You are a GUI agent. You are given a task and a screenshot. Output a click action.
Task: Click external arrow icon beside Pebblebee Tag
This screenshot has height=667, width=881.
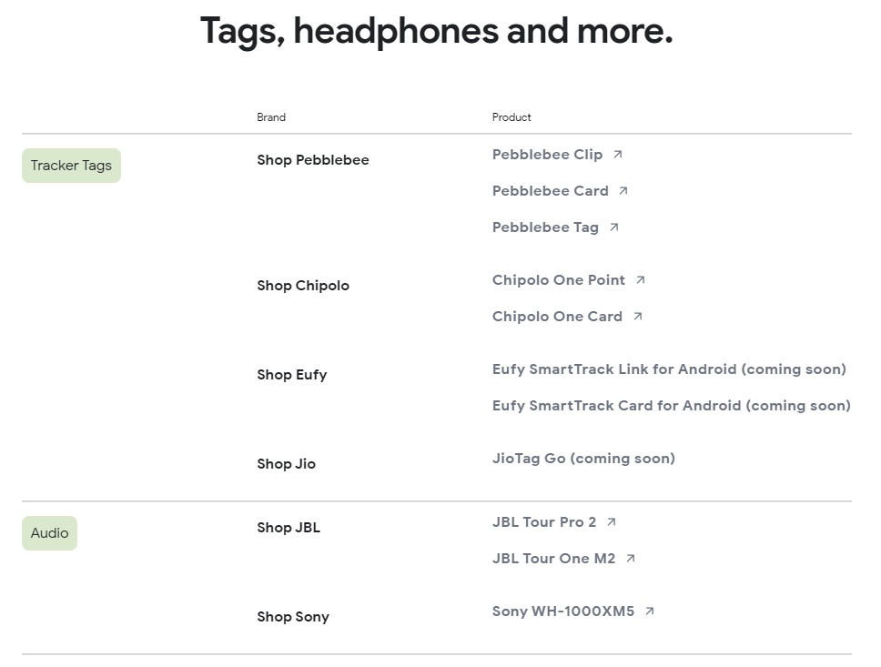coord(614,227)
